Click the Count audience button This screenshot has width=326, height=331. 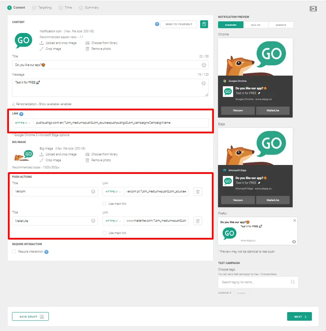click(x=241, y=293)
